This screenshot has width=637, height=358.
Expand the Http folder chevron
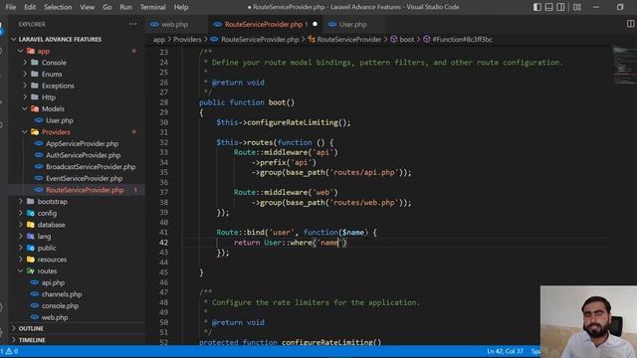point(25,97)
